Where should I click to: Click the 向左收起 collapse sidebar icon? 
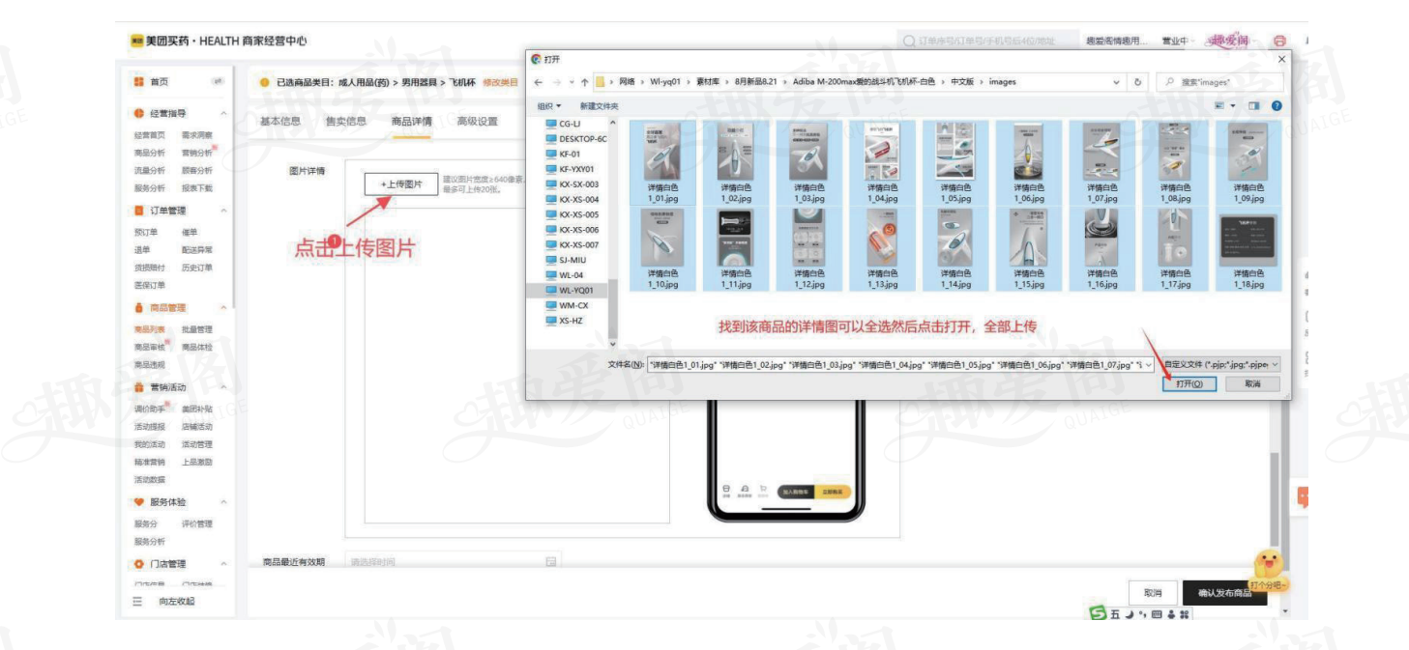[137, 602]
